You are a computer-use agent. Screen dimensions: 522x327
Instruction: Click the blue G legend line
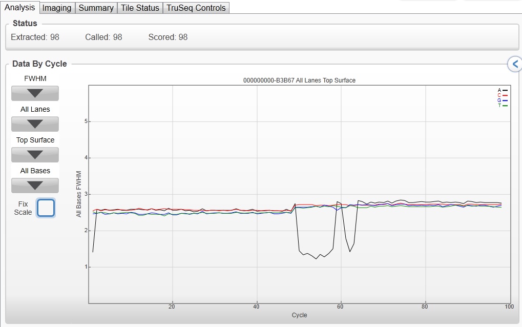coord(505,100)
